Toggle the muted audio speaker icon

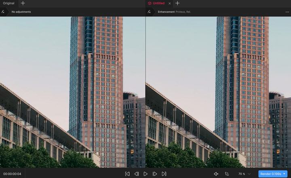(216, 174)
